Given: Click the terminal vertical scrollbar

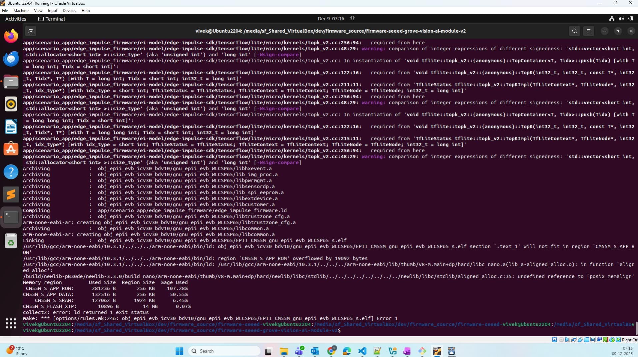Looking at the screenshot, I should click(636, 328).
